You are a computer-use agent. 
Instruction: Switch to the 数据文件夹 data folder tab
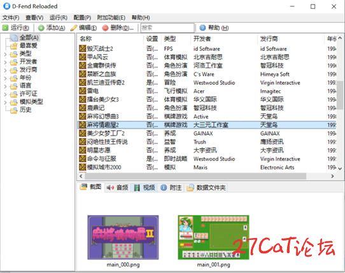point(206,188)
